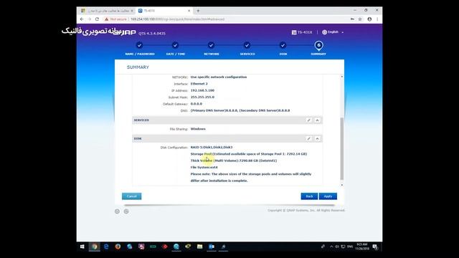The height and width of the screenshot is (258, 459).
Task: Click the Apply button
Action: point(328,196)
